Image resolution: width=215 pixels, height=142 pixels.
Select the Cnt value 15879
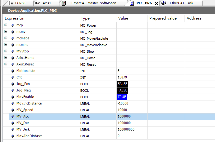coord(122,77)
